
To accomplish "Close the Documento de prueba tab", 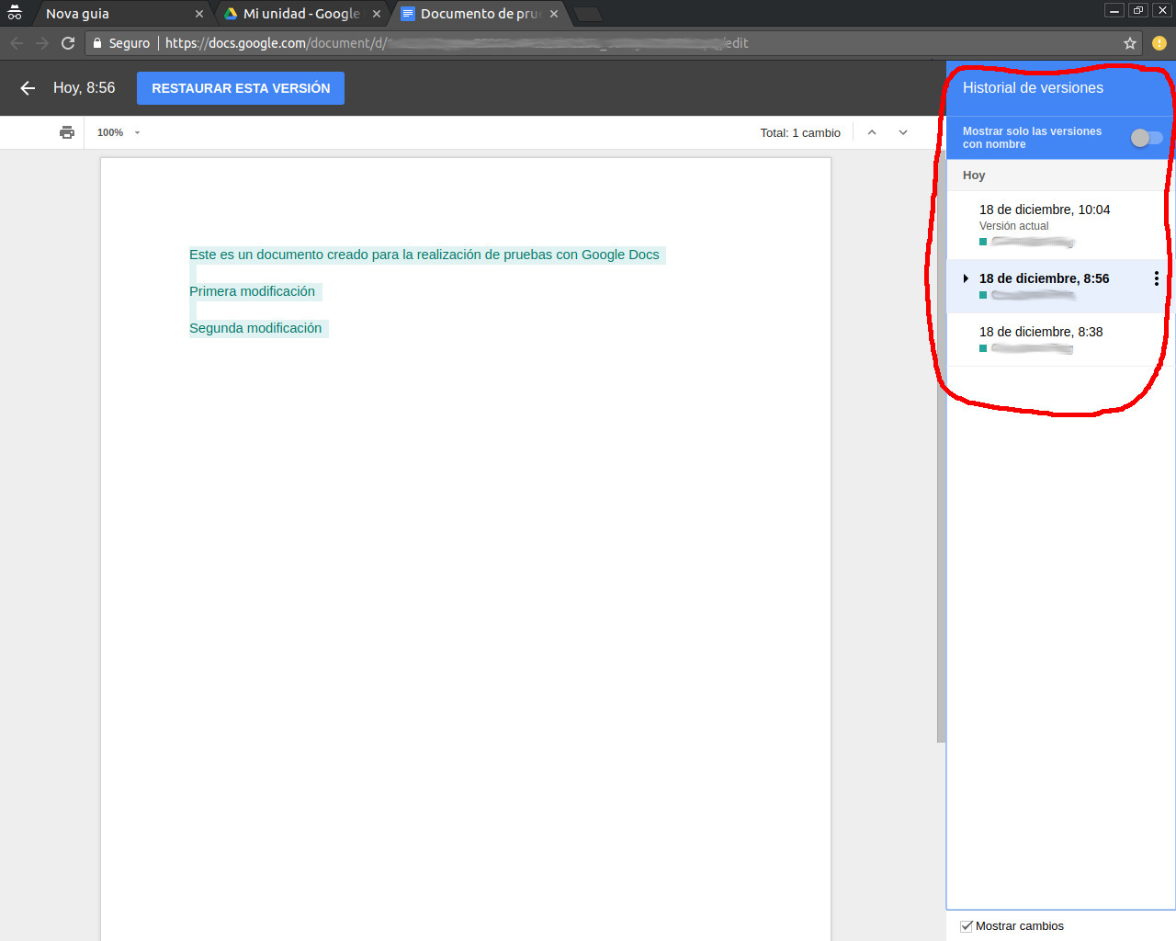I will click(554, 14).
